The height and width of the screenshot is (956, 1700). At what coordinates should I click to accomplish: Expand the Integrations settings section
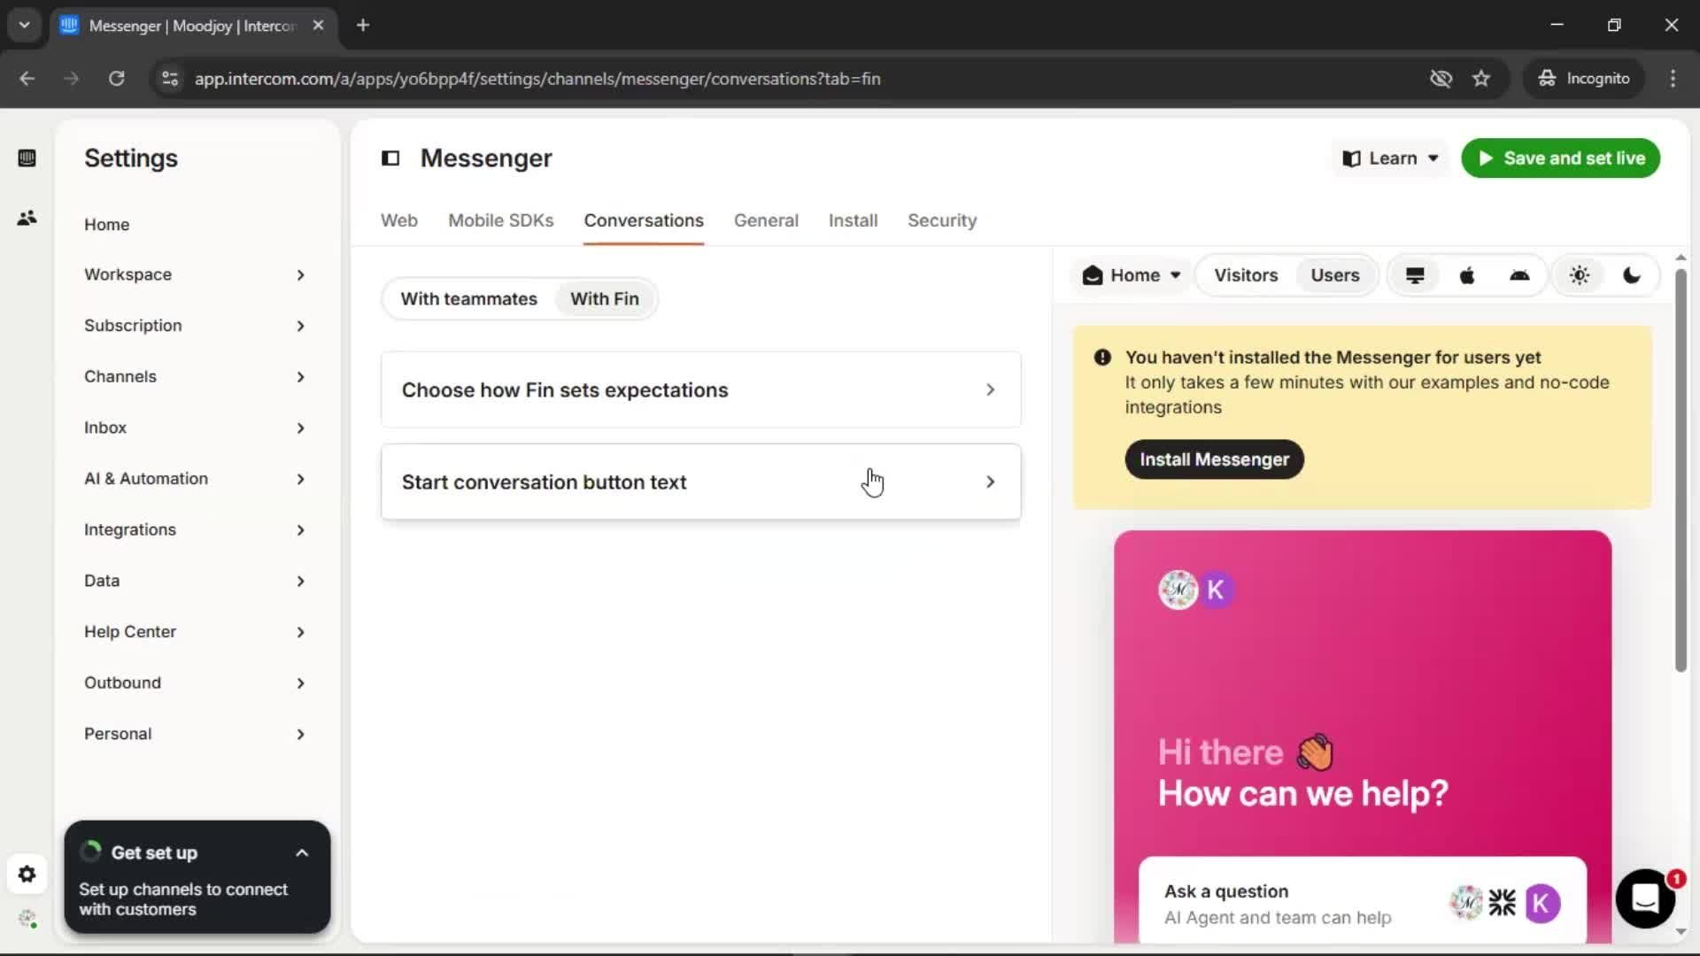(x=196, y=530)
